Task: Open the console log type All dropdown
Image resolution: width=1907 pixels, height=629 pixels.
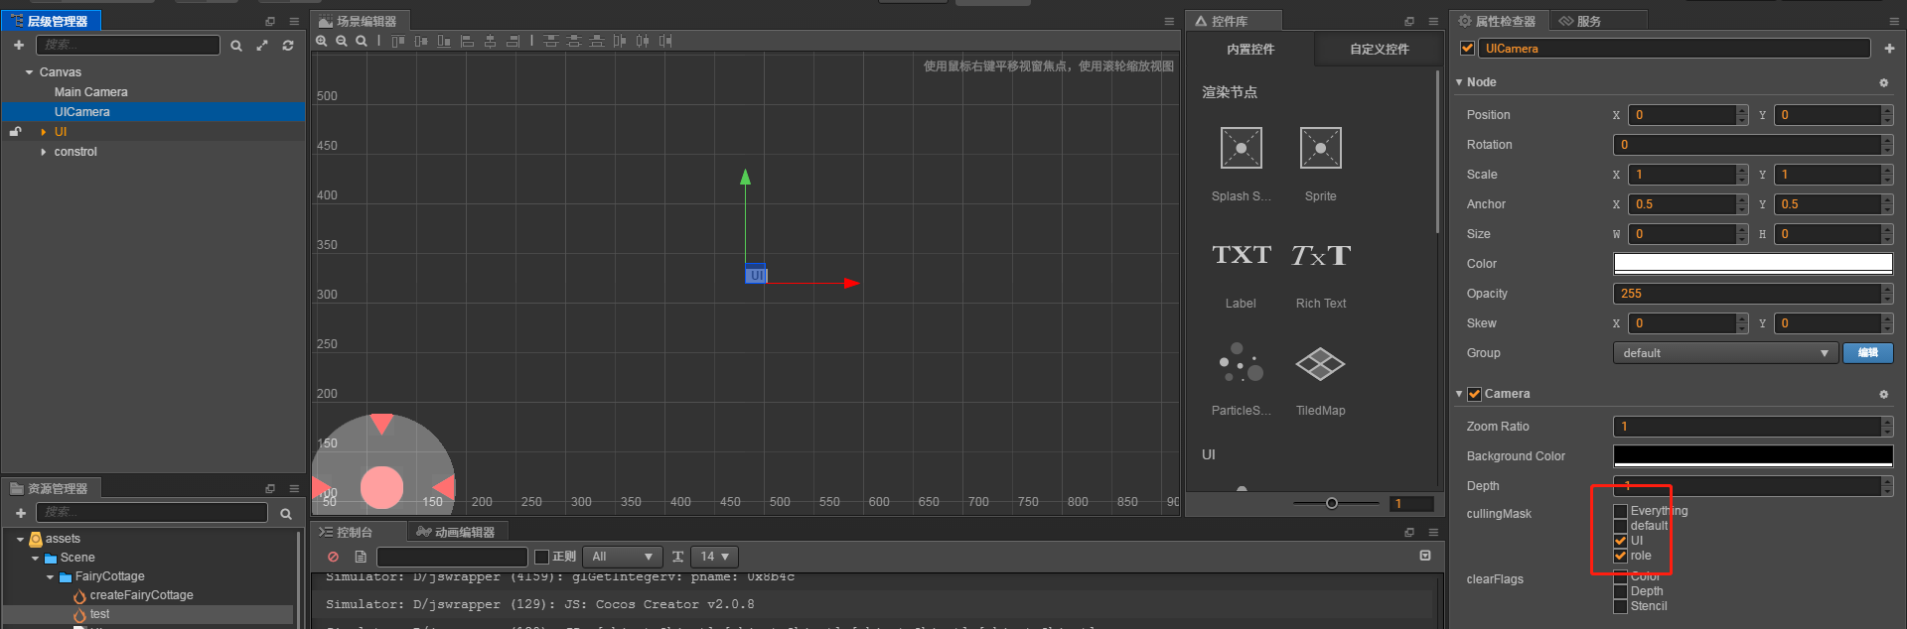Action: 622,557
